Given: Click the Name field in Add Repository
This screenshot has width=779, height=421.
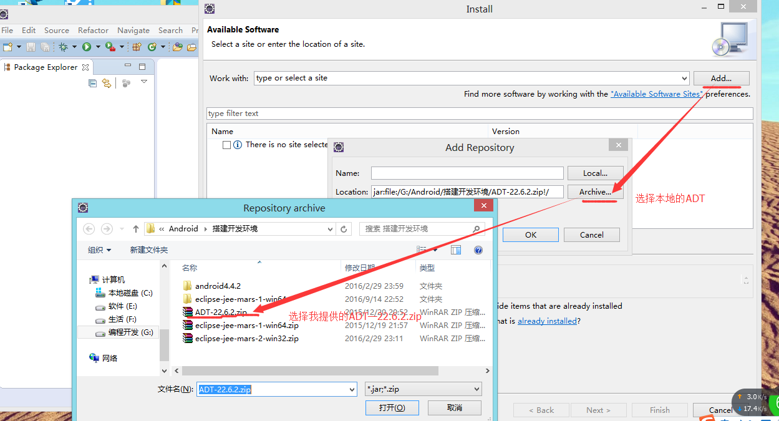Looking at the screenshot, I should pyautogui.click(x=467, y=173).
